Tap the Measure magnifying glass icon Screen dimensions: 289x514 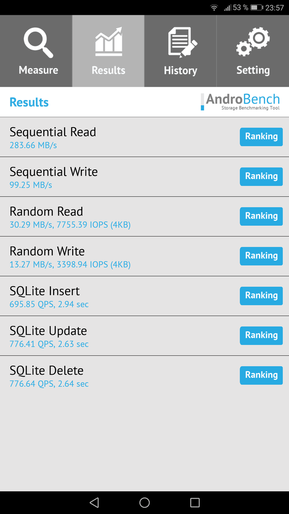coord(39,43)
